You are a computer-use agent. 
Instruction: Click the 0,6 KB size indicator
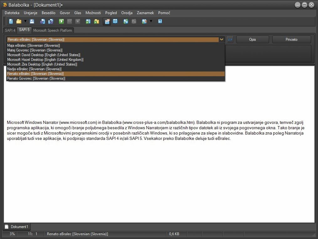[174, 234]
